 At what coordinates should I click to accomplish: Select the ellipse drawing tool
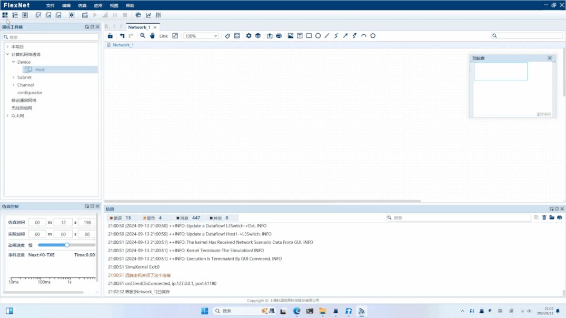[317, 36]
